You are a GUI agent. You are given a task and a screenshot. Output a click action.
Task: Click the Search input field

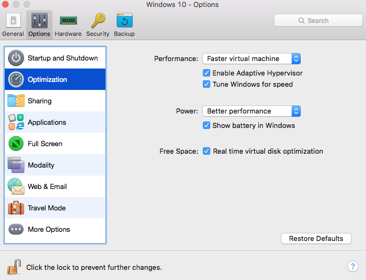pos(318,20)
